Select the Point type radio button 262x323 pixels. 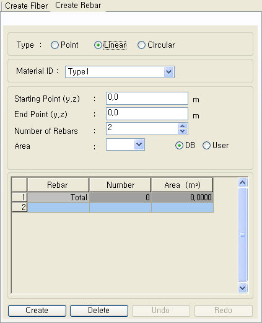pyautogui.click(x=55, y=45)
